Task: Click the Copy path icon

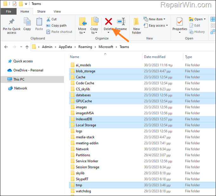Action: [48, 25]
